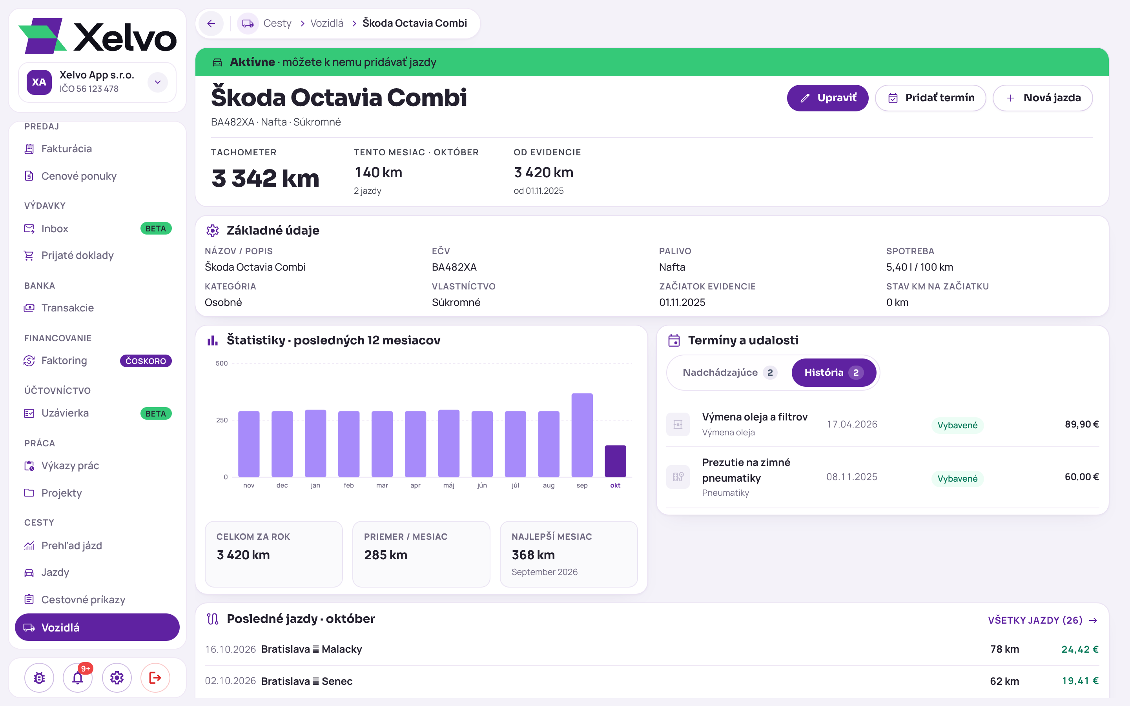This screenshot has width=1130, height=706.
Task: Open Výkazy prác in sidebar
Action: pyautogui.click(x=97, y=466)
